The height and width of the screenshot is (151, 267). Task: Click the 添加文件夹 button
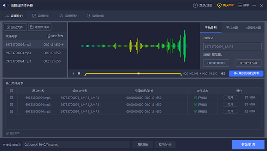[x=40, y=27]
